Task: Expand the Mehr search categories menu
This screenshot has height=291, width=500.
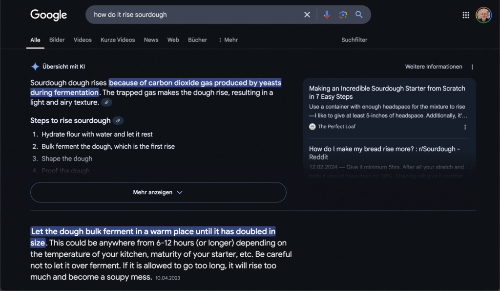Action: pyautogui.click(x=229, y=40)
